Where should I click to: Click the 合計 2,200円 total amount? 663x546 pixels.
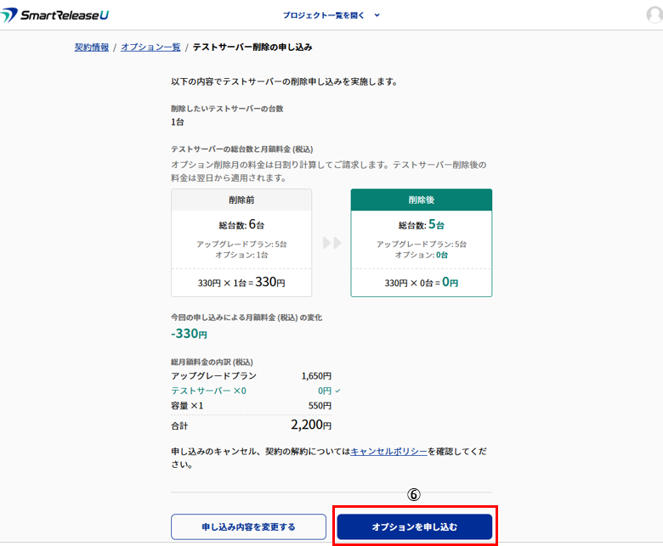310,425
